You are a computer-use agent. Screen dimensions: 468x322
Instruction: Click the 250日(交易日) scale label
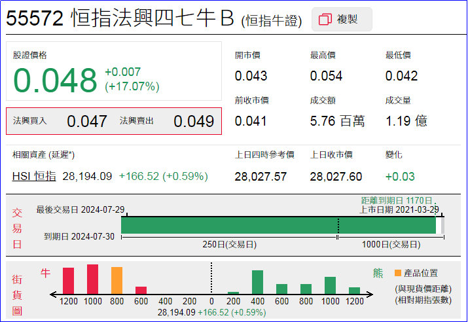230,244
